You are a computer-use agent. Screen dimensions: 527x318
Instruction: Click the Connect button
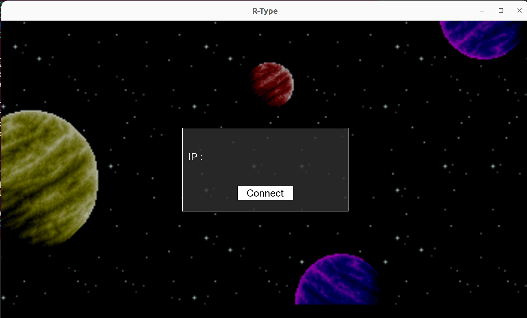[x=265, y=193]
